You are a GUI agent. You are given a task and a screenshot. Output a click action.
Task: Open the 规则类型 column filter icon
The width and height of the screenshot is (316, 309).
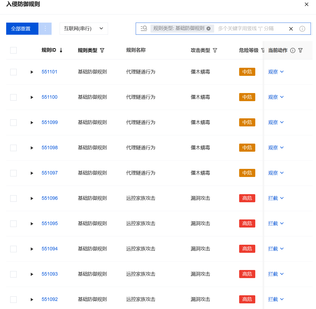coord(102,51)
